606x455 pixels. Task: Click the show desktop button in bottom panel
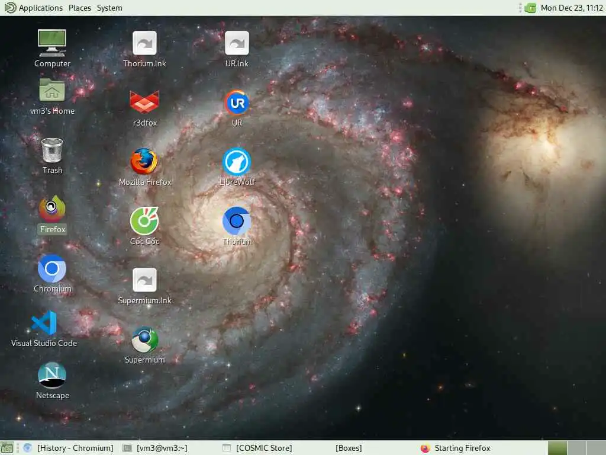tap(7, 448)
